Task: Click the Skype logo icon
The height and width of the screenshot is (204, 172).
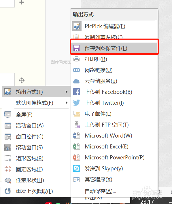Action: (76, 168)
